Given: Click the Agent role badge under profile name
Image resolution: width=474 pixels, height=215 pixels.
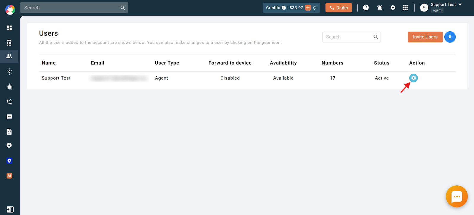Looking at the screenshot, I should pyautogui.click(x=437, y=10).
